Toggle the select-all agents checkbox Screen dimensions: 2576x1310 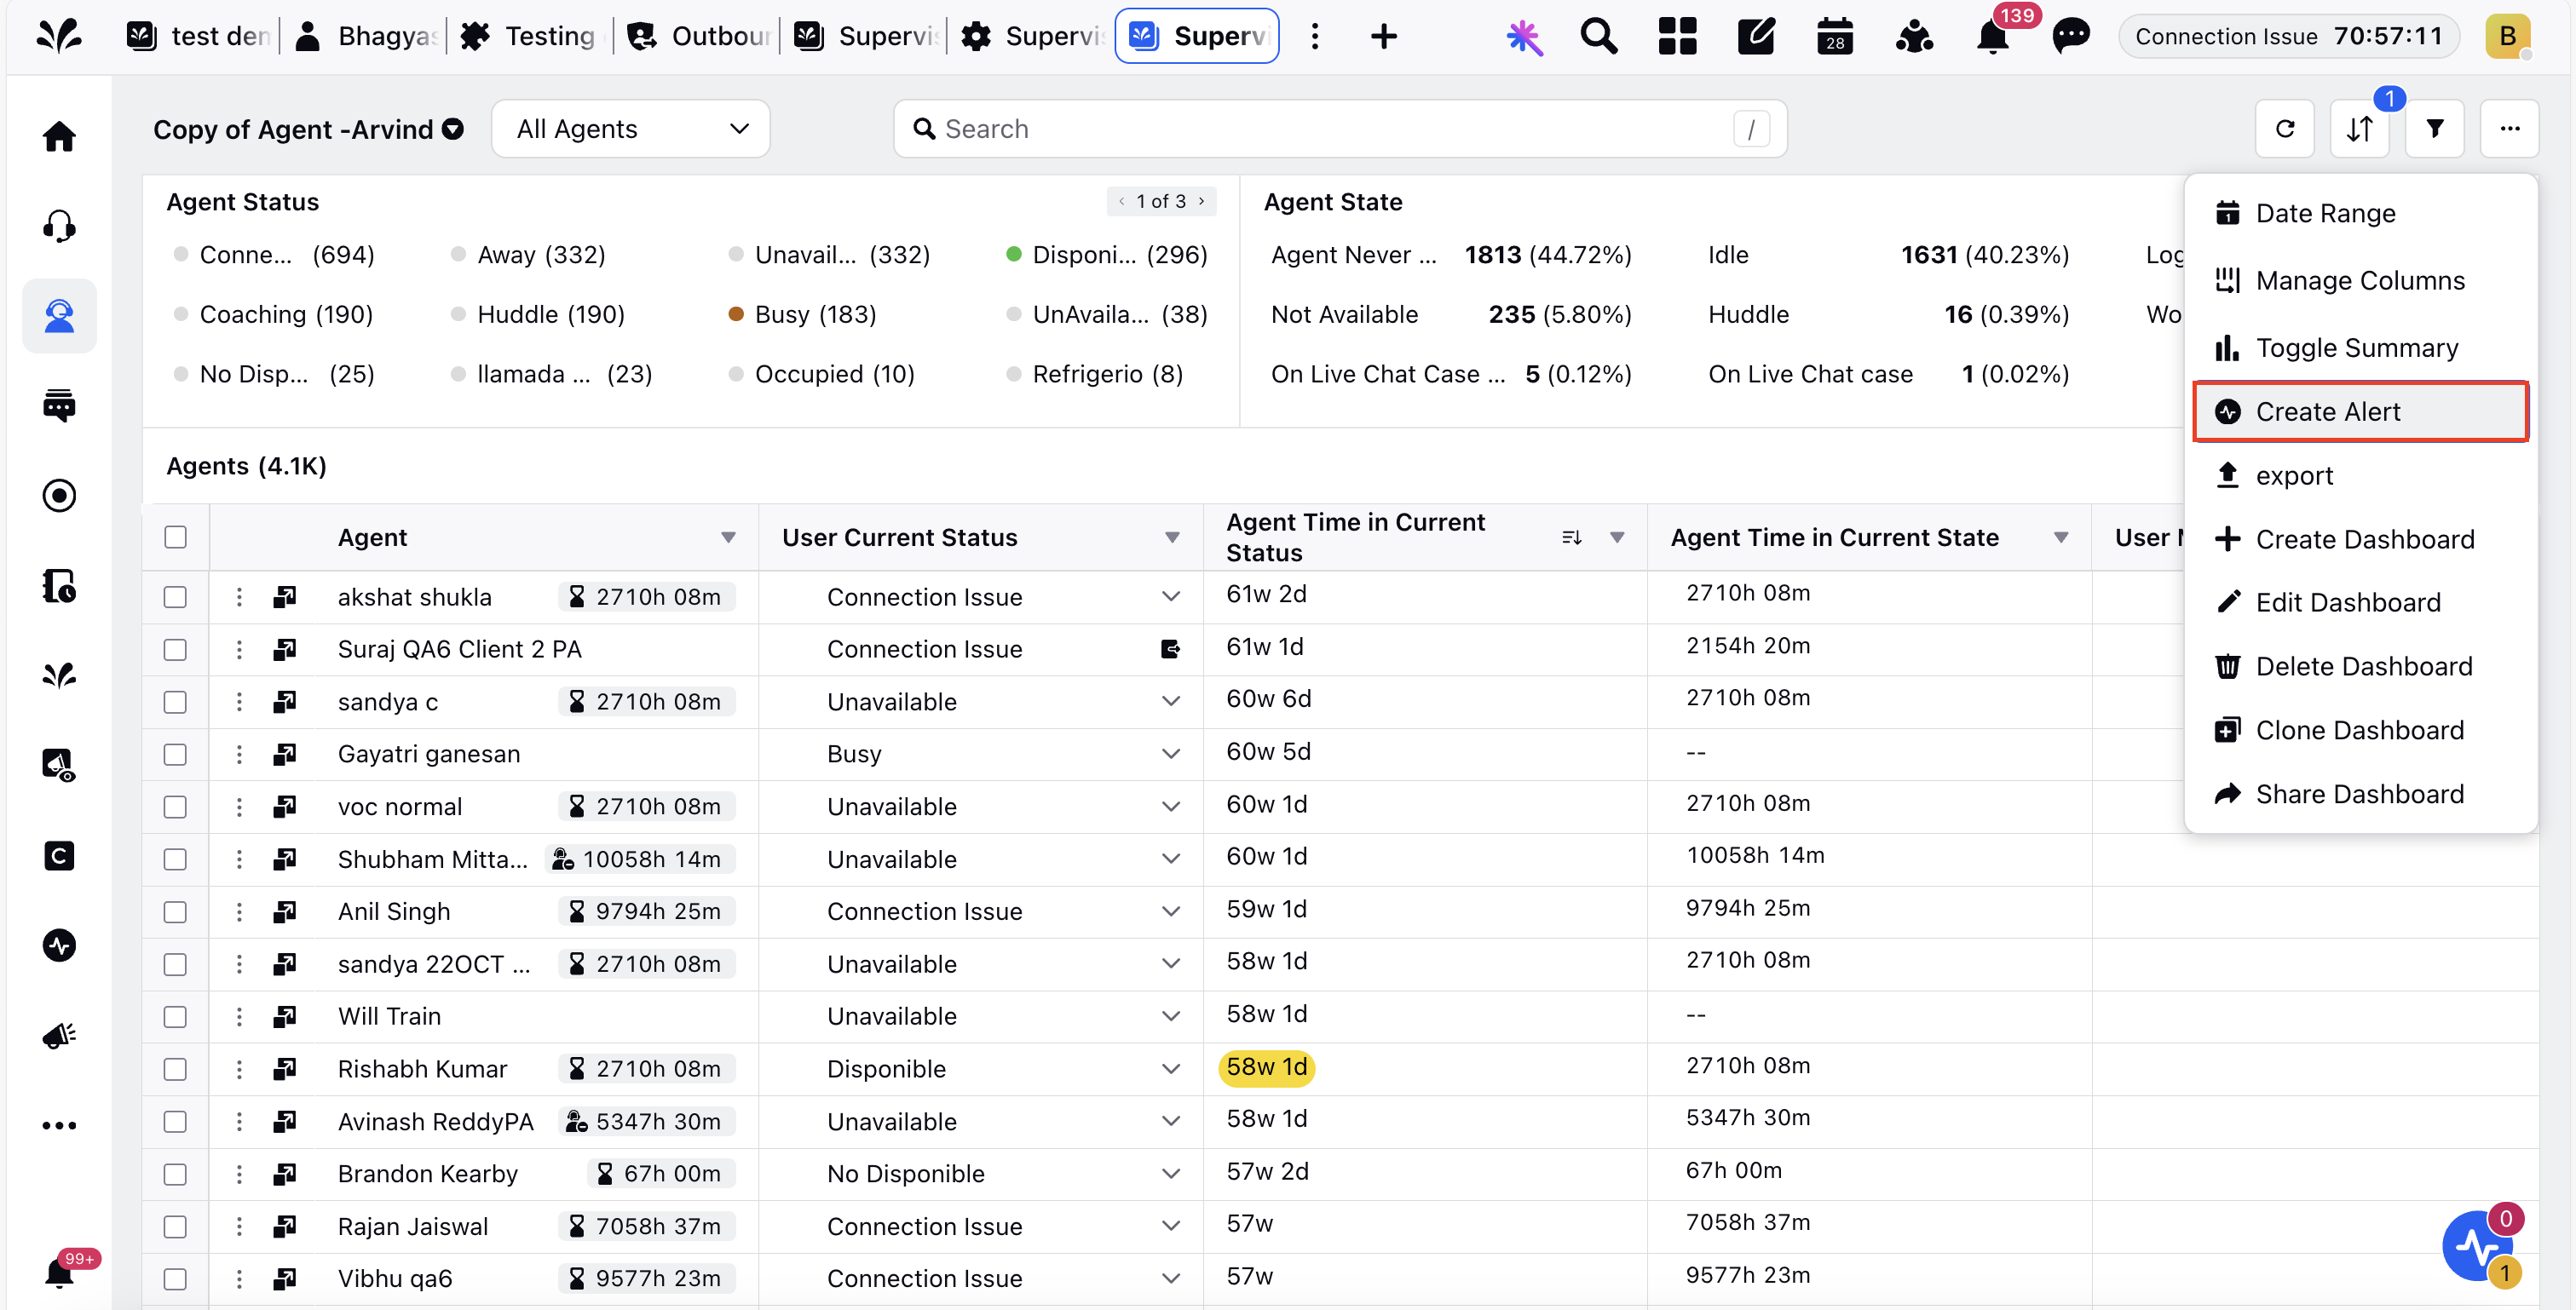pyautogui.click(x=175, y=537)
